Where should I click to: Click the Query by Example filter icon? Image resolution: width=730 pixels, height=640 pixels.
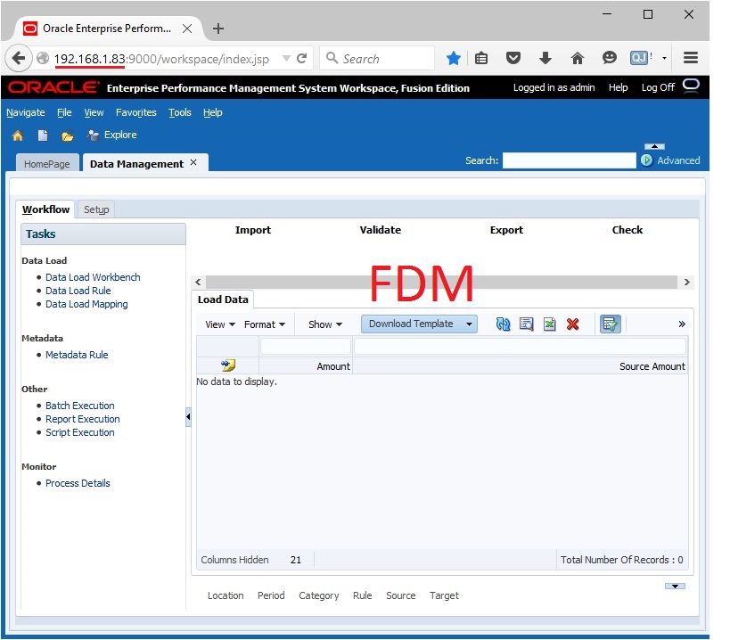(x=610, y=324)
